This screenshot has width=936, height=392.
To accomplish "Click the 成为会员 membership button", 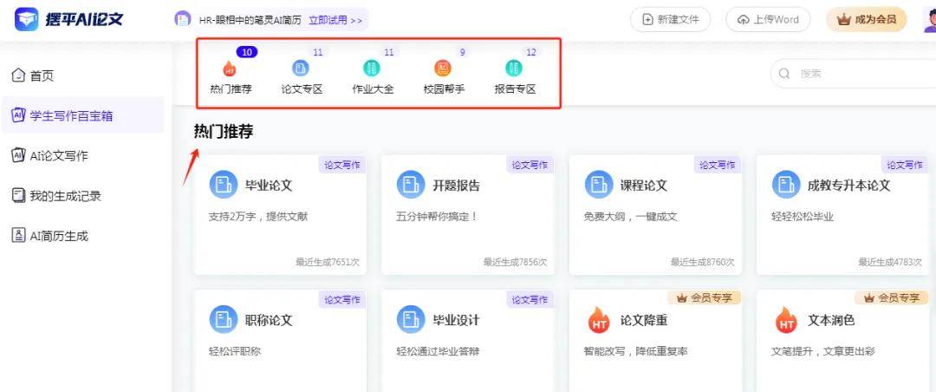I will click(866, 19).
